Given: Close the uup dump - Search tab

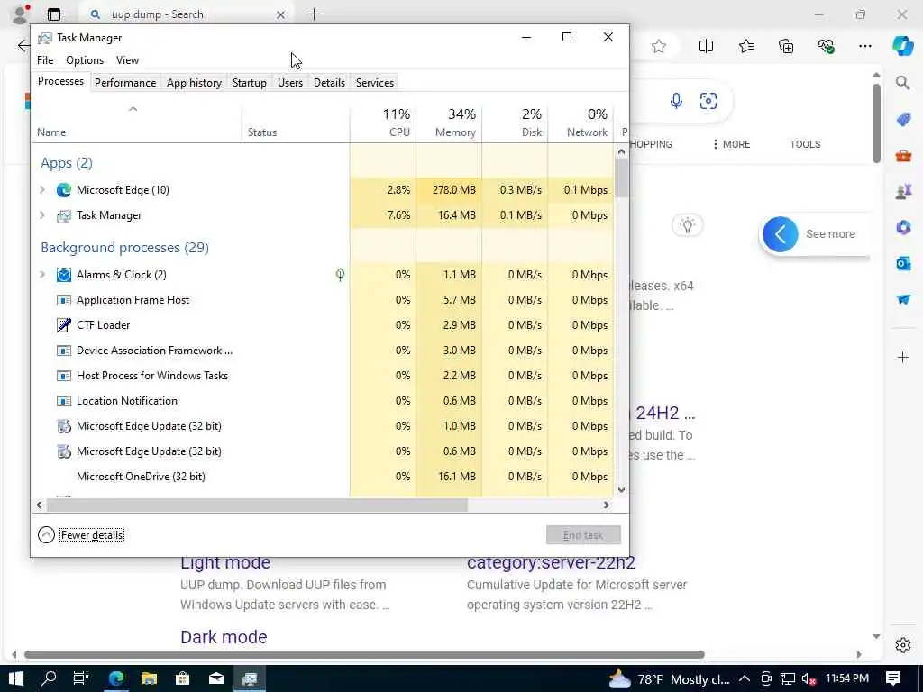Looking at the screenshot, I should (281, 14).
